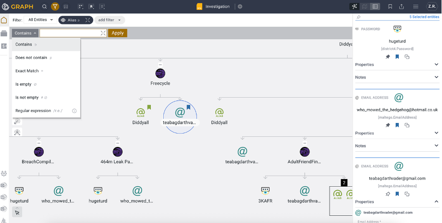
Task: Click info icon beside Regular expression
Action: point(74,111)
